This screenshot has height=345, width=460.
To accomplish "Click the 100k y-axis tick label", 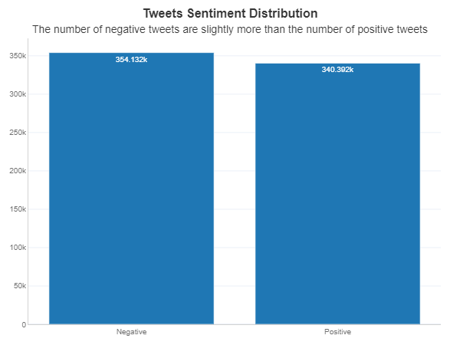I will [x=18, y=248].
